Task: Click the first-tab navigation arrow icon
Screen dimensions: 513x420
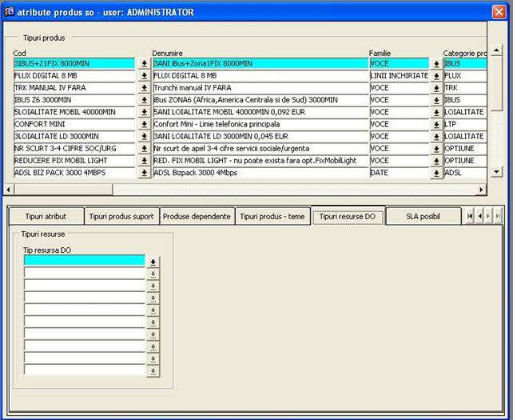Action: click(x=470, y=217)
